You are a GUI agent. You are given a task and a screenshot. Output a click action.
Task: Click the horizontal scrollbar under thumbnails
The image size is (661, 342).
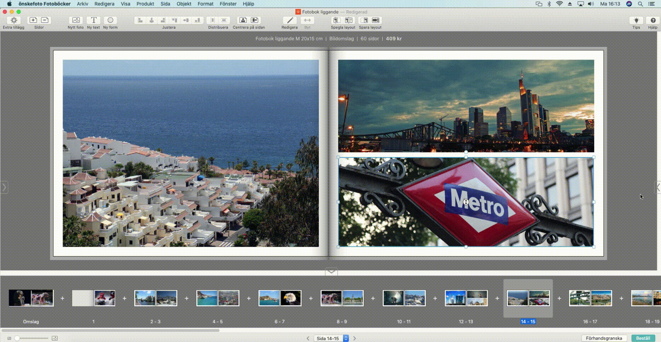[111, 330]
